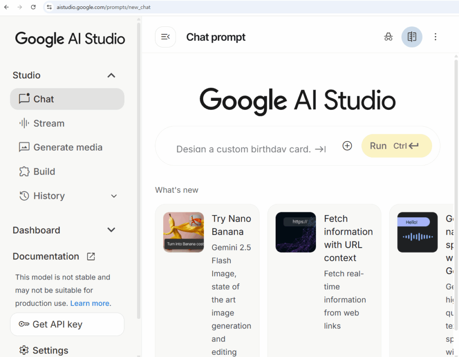The width and height of the screenshot is (459, 357).
Task: Click the plus icon to add media
Action: 347,146
